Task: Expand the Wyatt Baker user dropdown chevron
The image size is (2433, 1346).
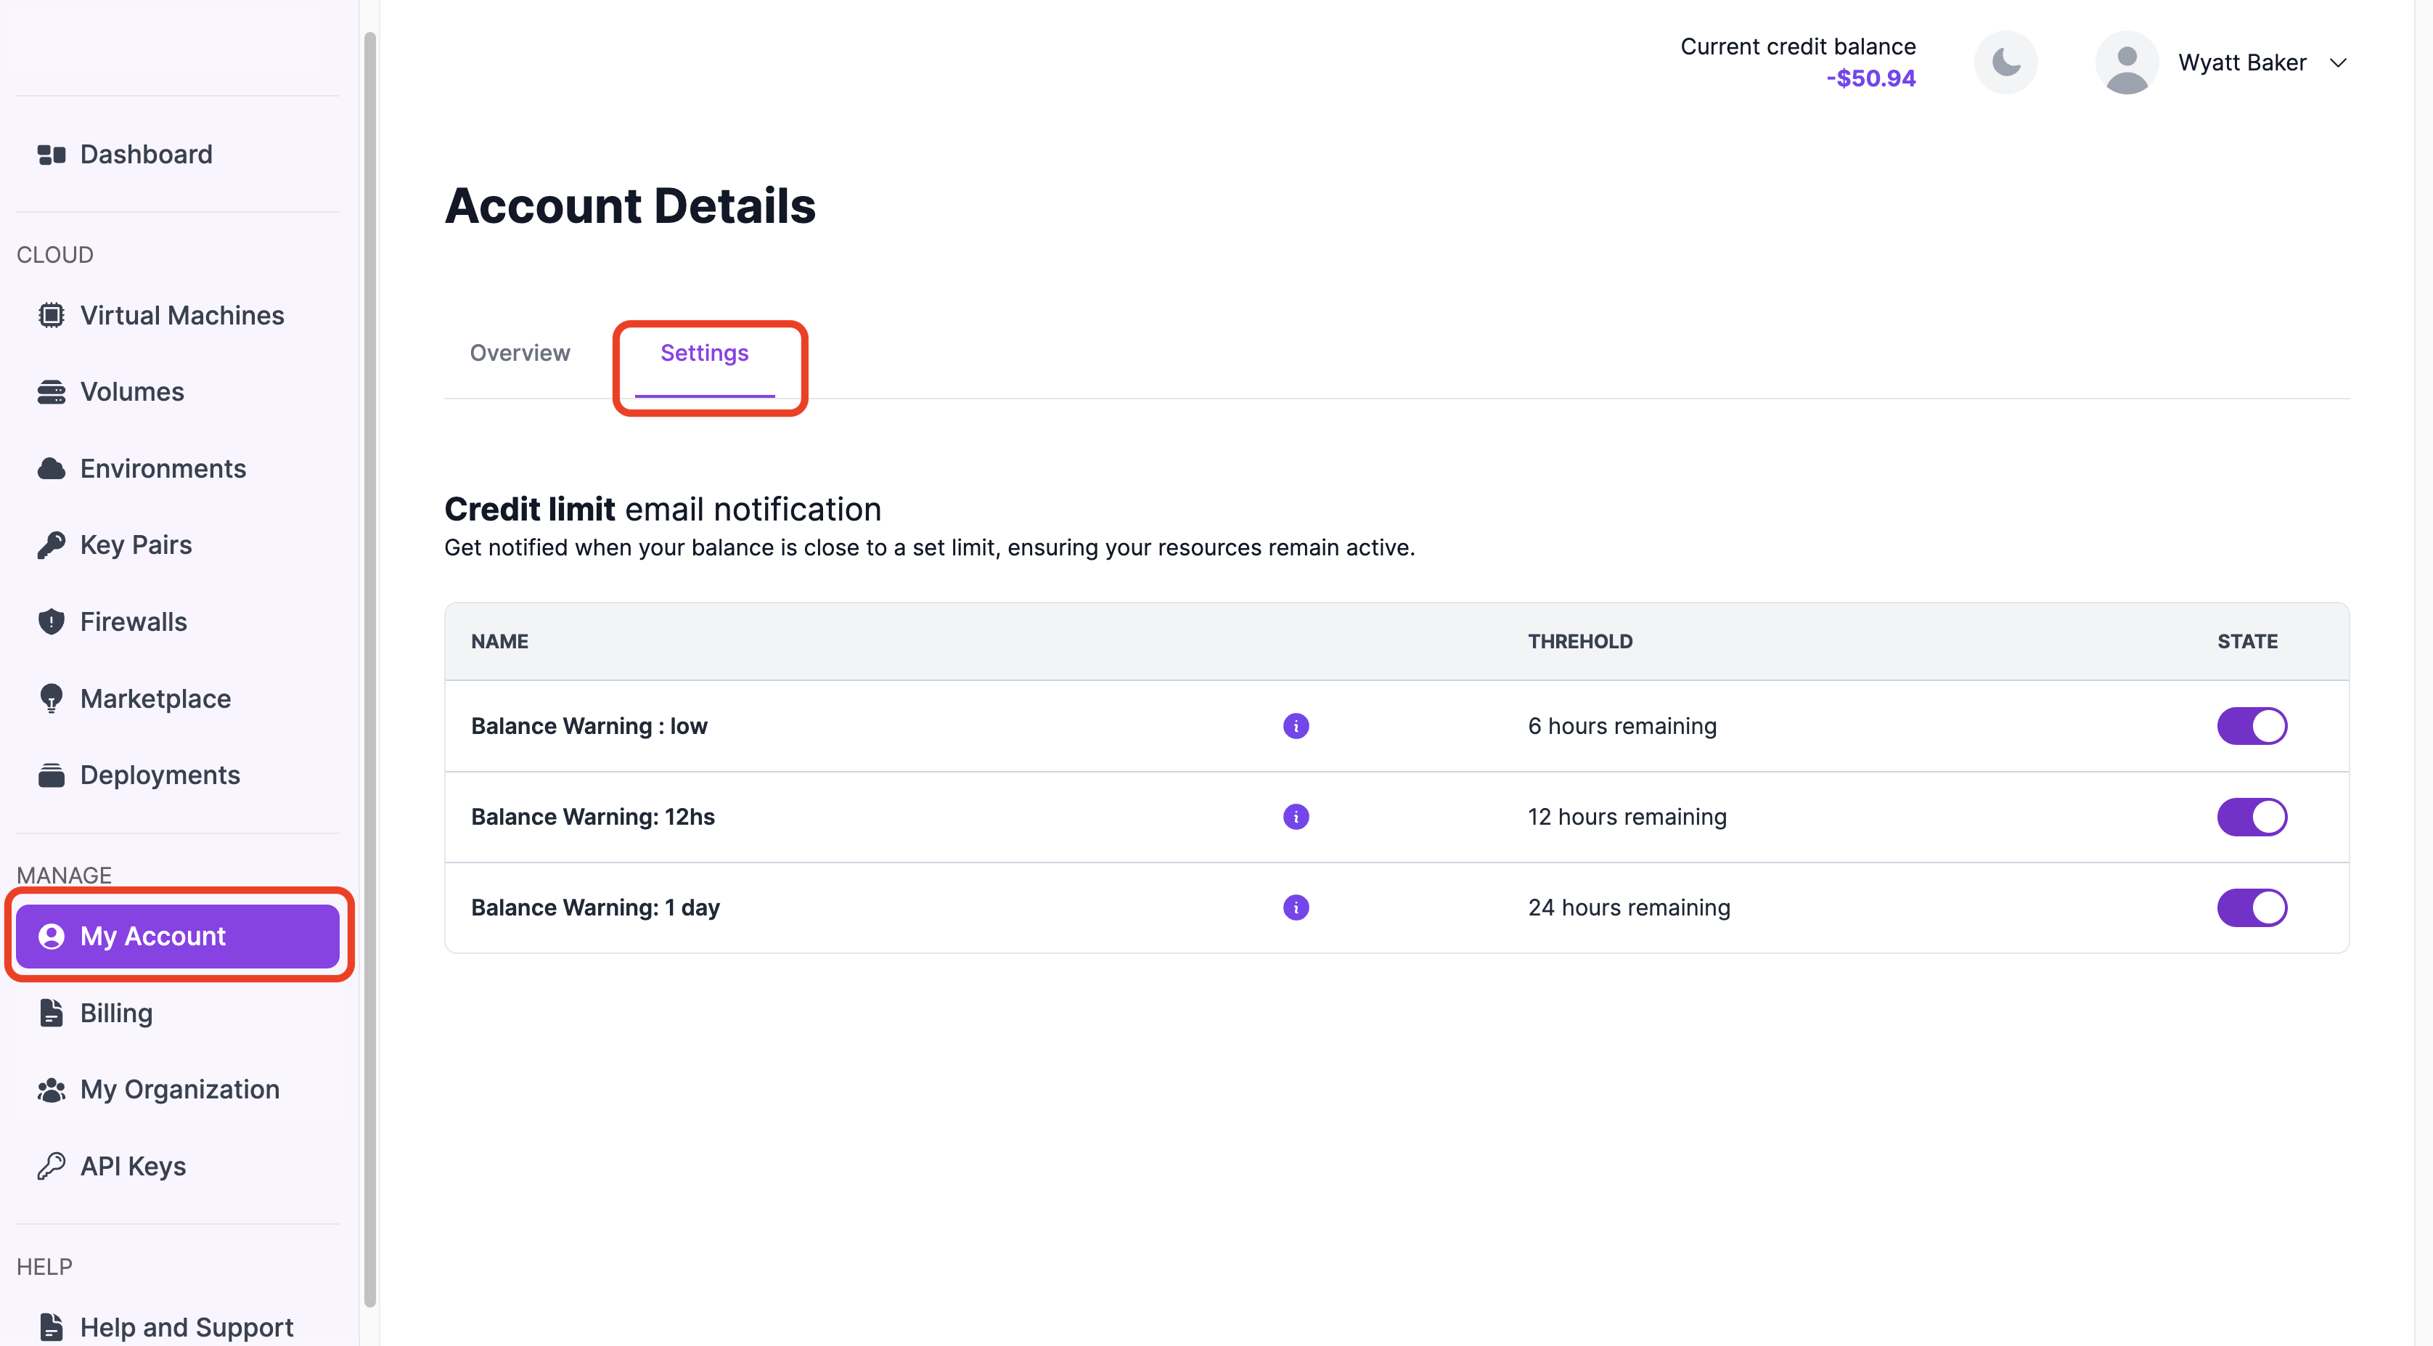Action: [2338, 63]
